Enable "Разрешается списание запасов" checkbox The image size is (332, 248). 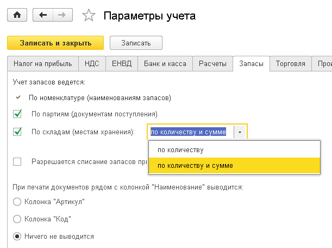pyautogui.click(x=17, y=161)
